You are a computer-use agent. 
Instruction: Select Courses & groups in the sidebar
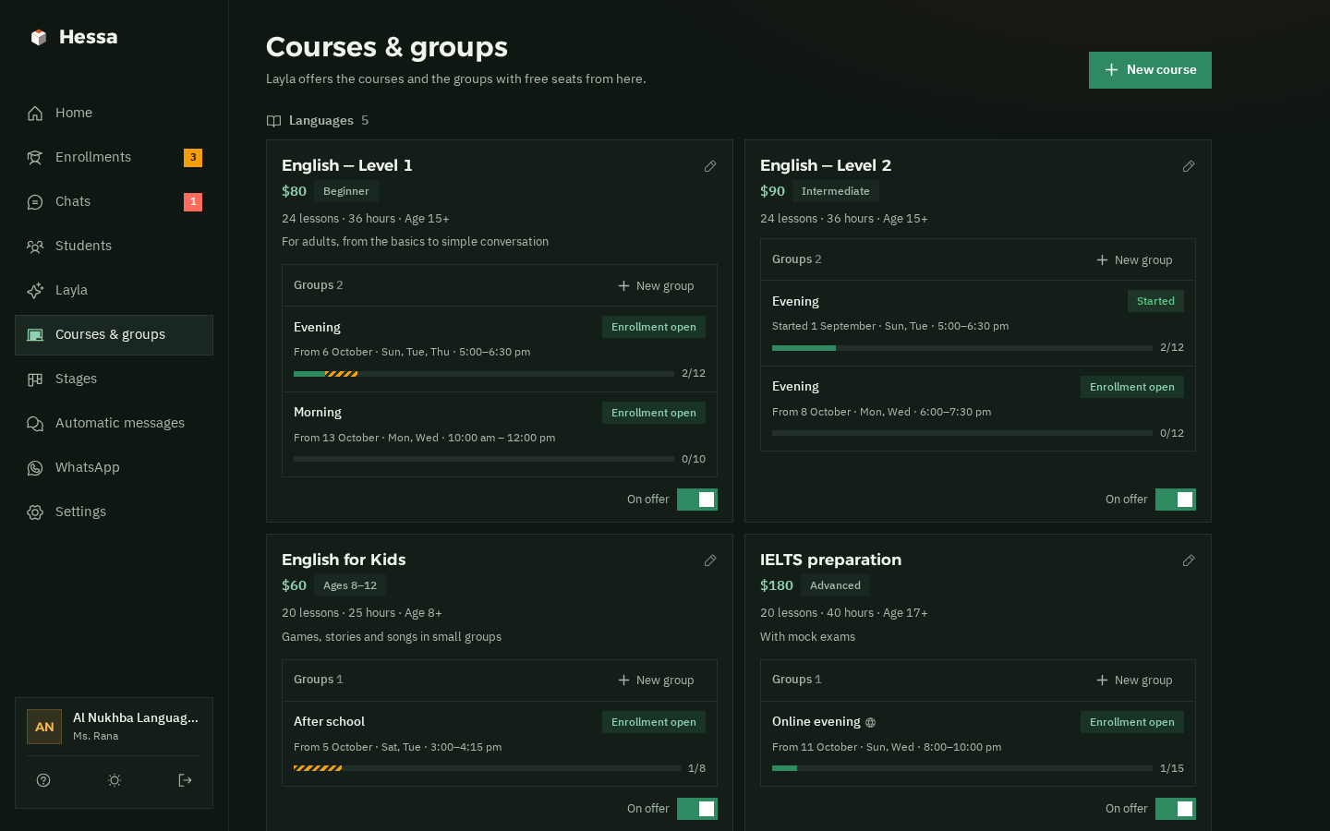click(114, 334)
